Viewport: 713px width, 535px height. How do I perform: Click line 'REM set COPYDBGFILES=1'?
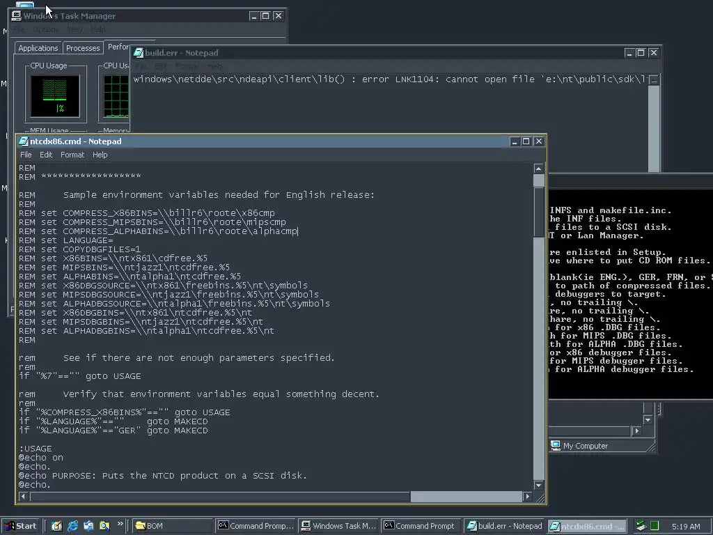pyautogui.click(x=79, y=249)
